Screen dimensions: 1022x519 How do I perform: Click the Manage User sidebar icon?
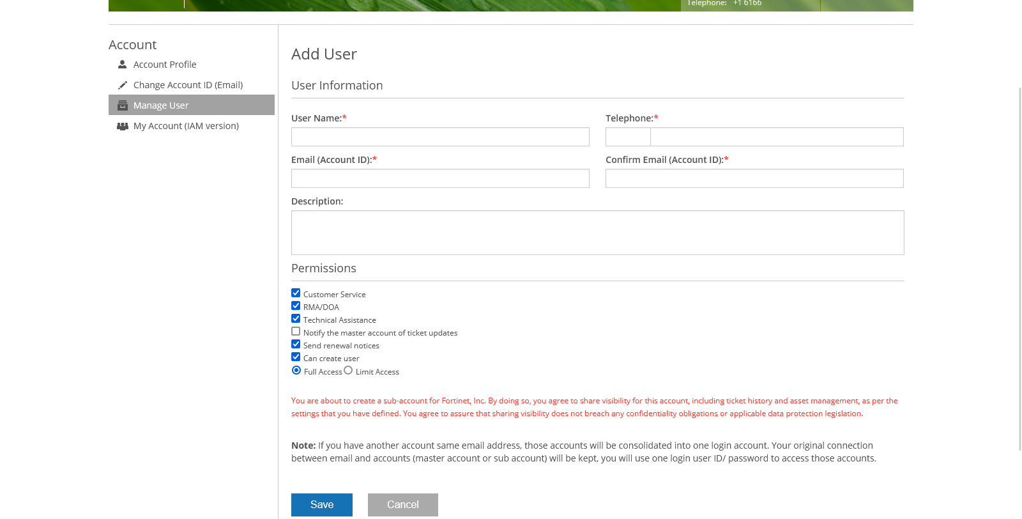pos(123,105)
